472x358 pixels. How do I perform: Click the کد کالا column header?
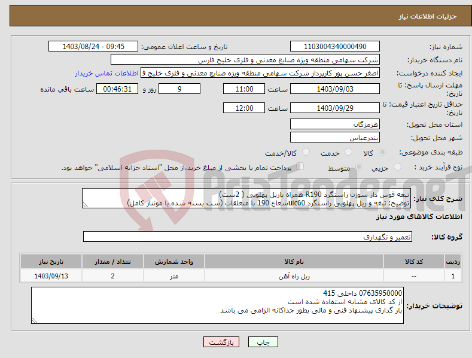pos(413,262)
